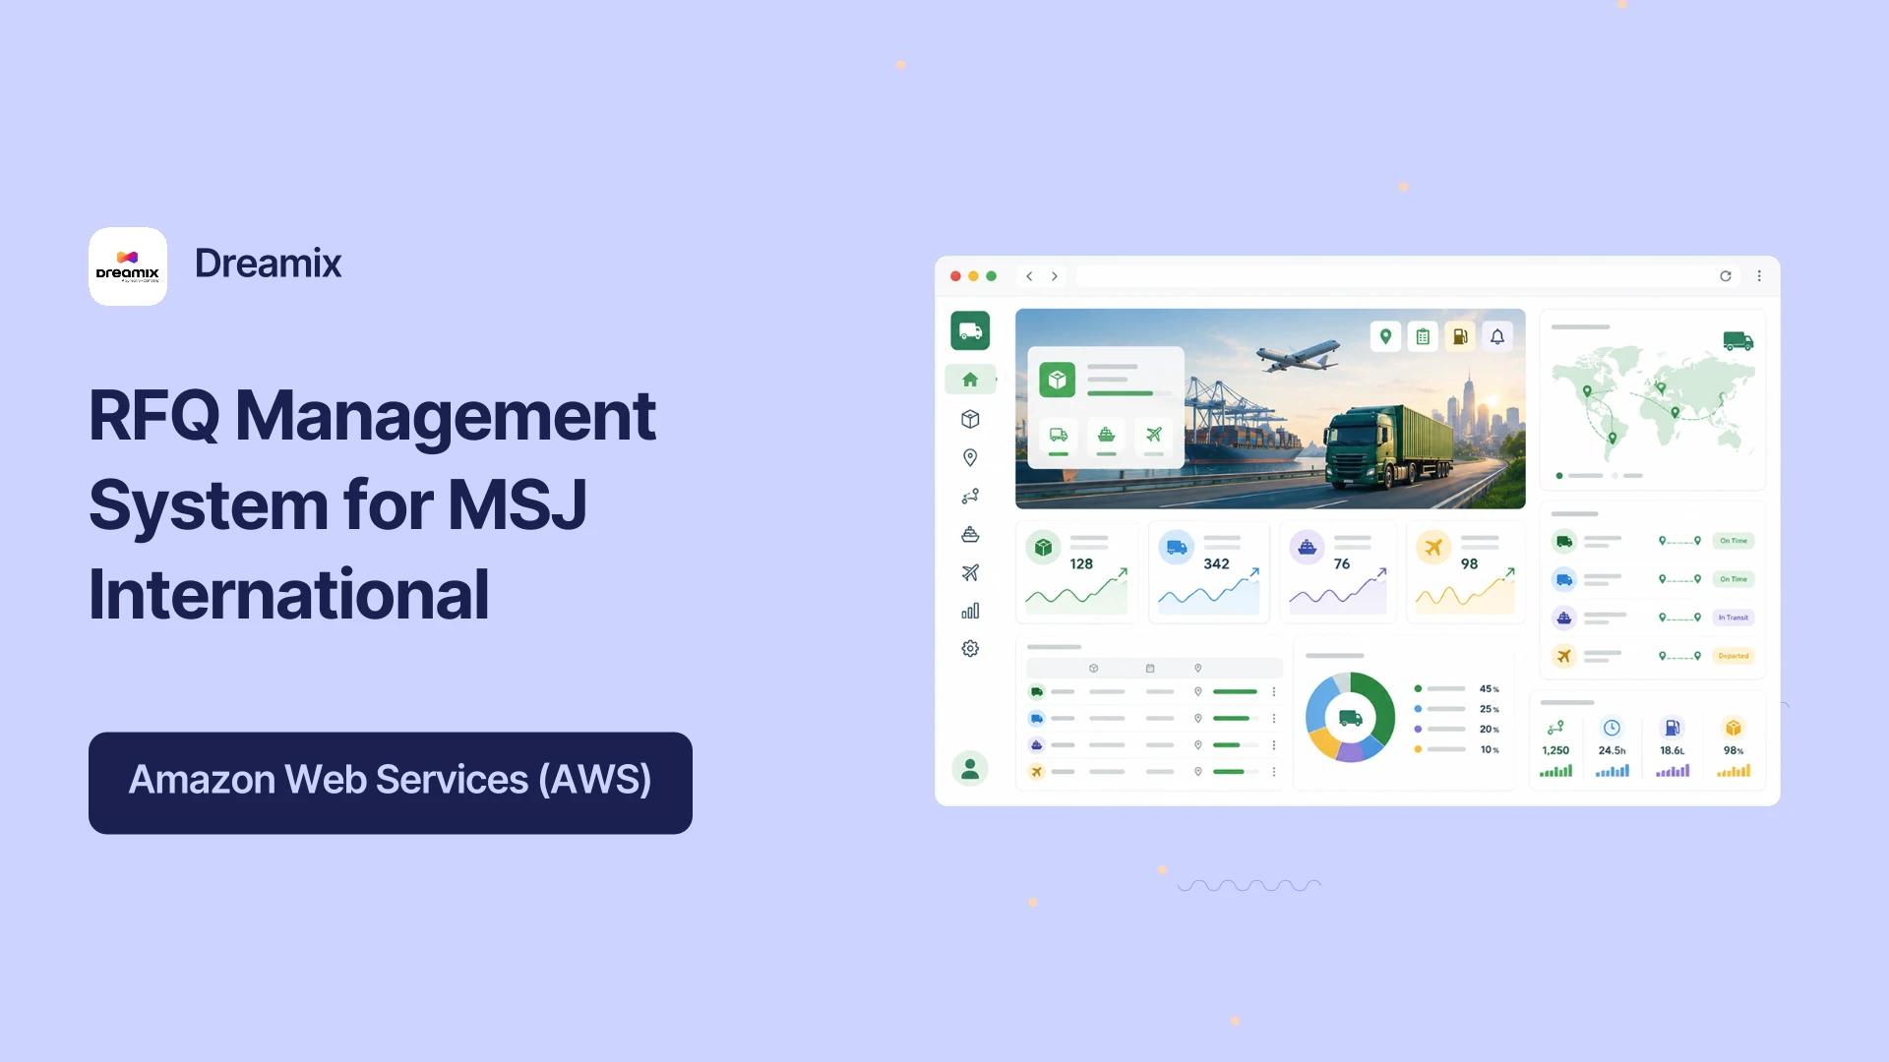The height and width of the screenshot is (1062, 1889).
Task: Select the 25% legend entry
Action: click(x=1457, y=709)
